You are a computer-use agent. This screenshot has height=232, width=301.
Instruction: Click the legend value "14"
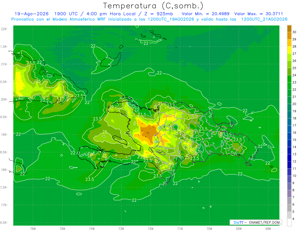[x=294, y=147]
